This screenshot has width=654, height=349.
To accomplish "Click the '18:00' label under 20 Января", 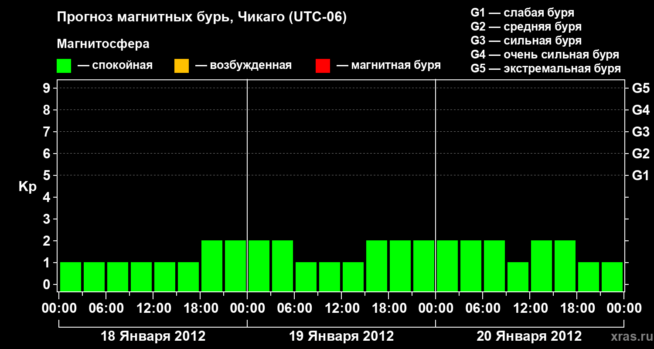I will tap(577, 308).
